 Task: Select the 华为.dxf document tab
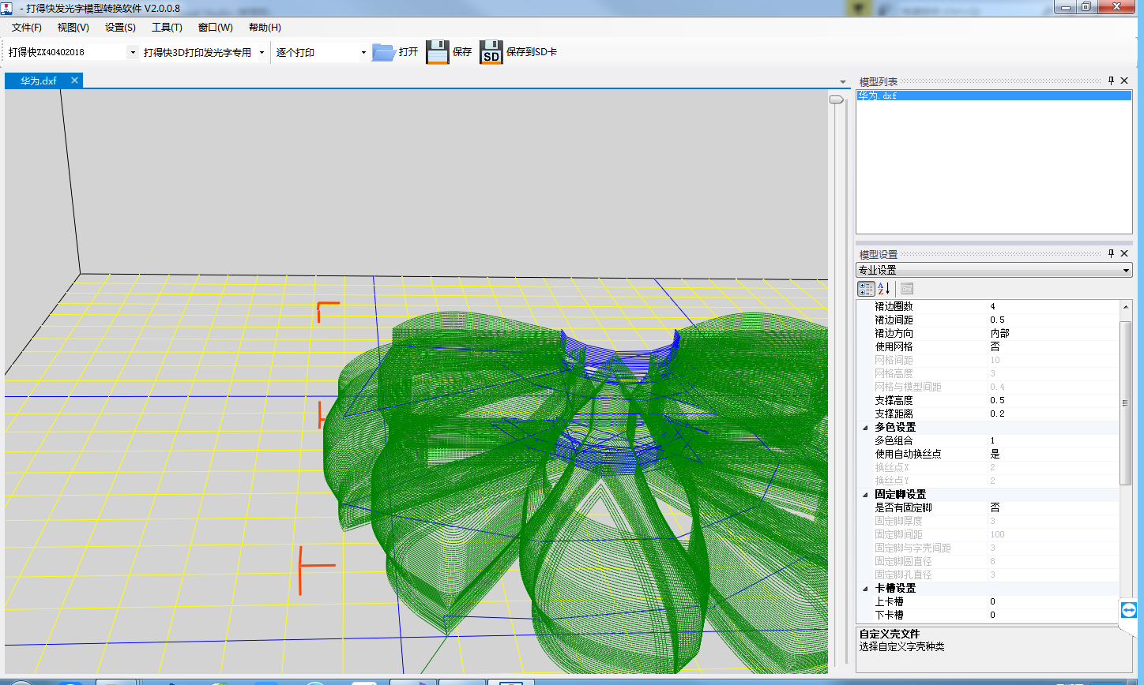coord(39,80)
